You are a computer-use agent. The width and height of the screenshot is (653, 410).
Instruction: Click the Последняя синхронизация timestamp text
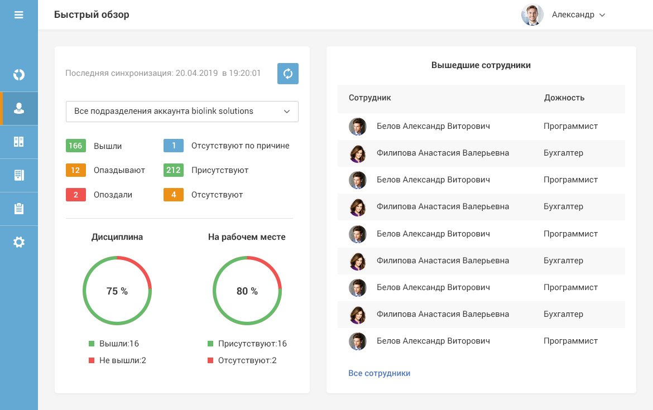point(163,73)
